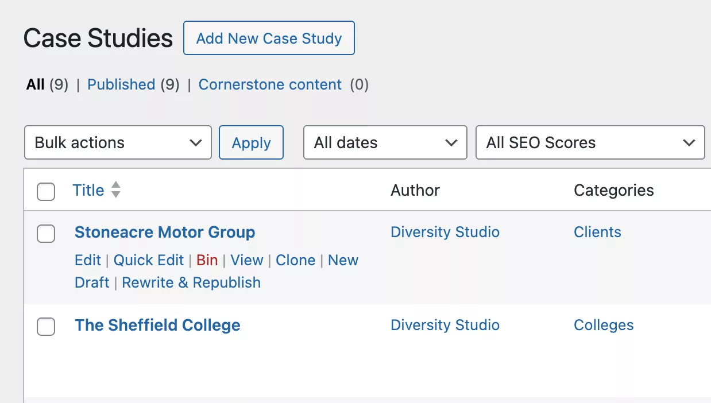Move Stoneacre Motor Group to the Bin
The width and height of the screenshot is (711, 403).
coord(207,260)
